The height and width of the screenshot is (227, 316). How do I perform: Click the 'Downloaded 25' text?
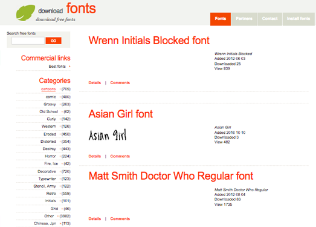tap(228, 64)
